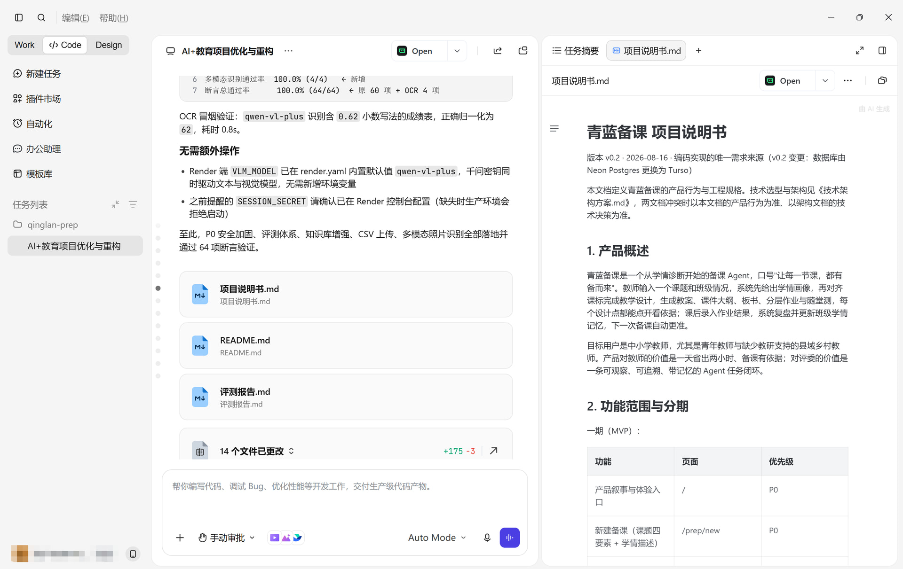Open the conversation title more options ellipsis
The height and width of the screenshot is (569, 903).
pyautogui.click(x=288, y=51)
